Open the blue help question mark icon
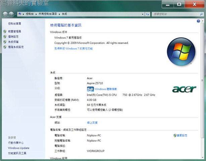The width and height of the screenshot is (206, 161). (x=198, y=21)
